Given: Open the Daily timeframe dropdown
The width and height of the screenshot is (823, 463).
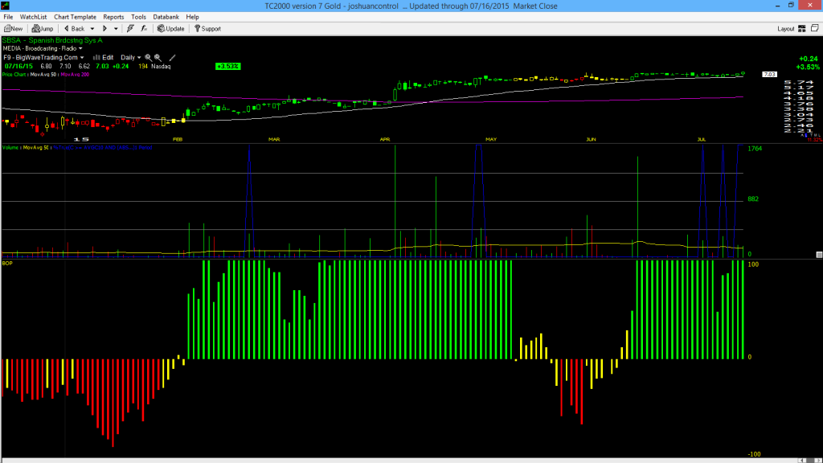Looking at the screenshot, I should (x=131, y=57).
